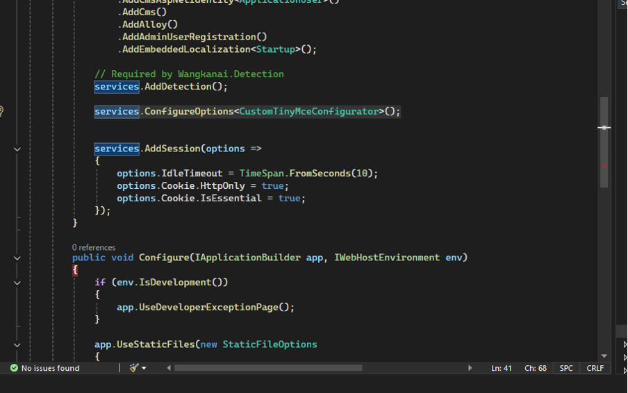The width and height of the screenshot is (628, 393).
Task: Click the caret position marker in scrollbar
Action: [604, 128]
